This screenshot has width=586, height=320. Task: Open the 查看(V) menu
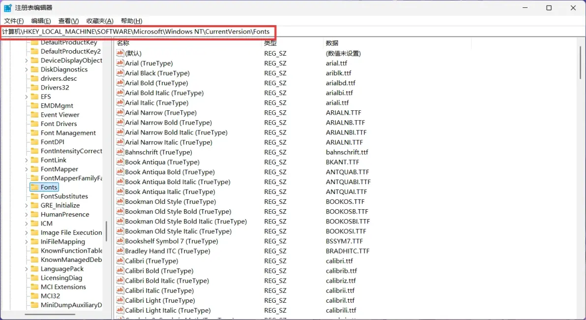[x=68, y=21]
